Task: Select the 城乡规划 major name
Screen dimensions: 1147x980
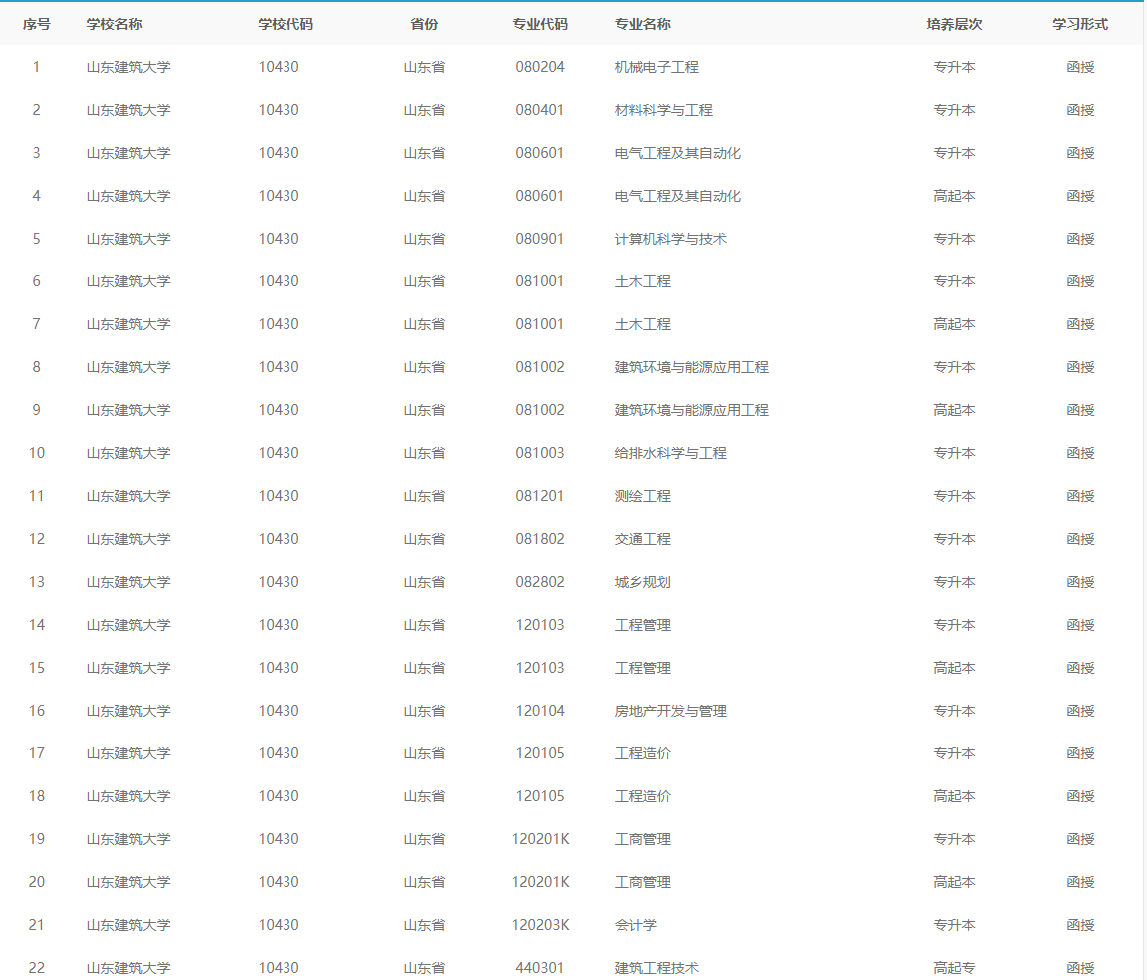Action: point(642,582)
